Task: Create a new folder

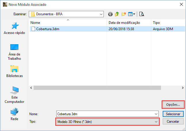Action: pos(124,14)
